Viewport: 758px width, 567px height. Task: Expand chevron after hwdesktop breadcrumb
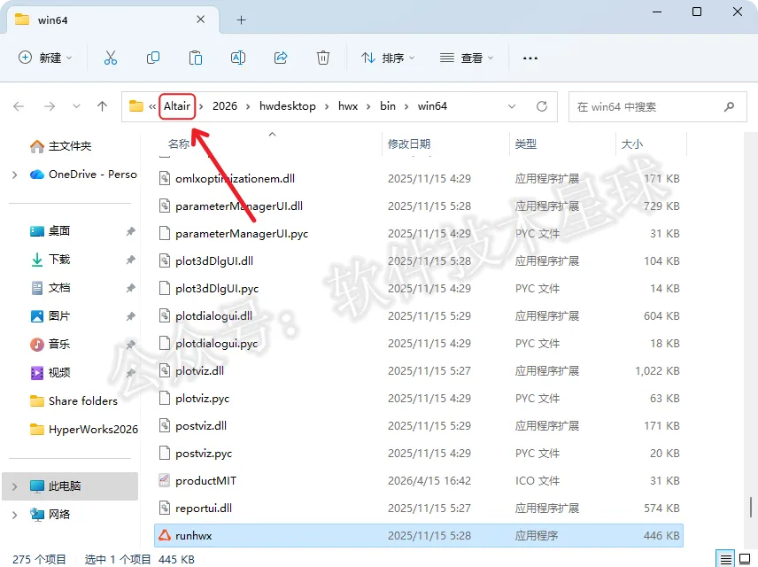[327, 106]
